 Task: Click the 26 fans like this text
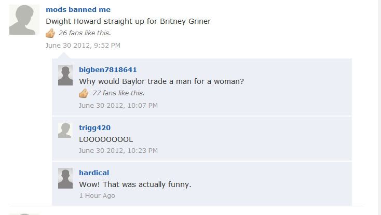coord(85,33)
